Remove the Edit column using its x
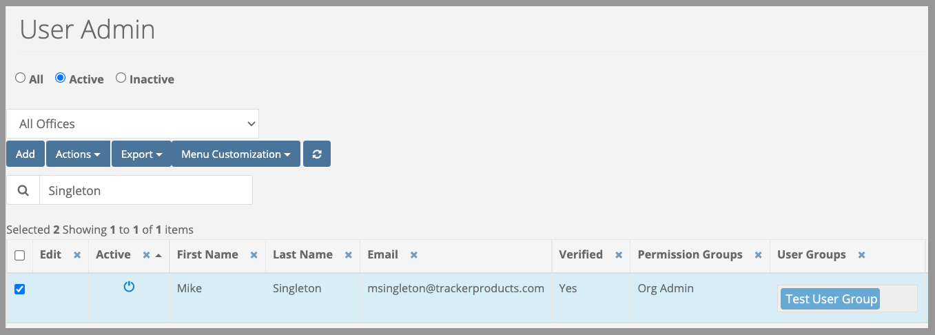This screenshot has height=335, width=935. [77, 255]
